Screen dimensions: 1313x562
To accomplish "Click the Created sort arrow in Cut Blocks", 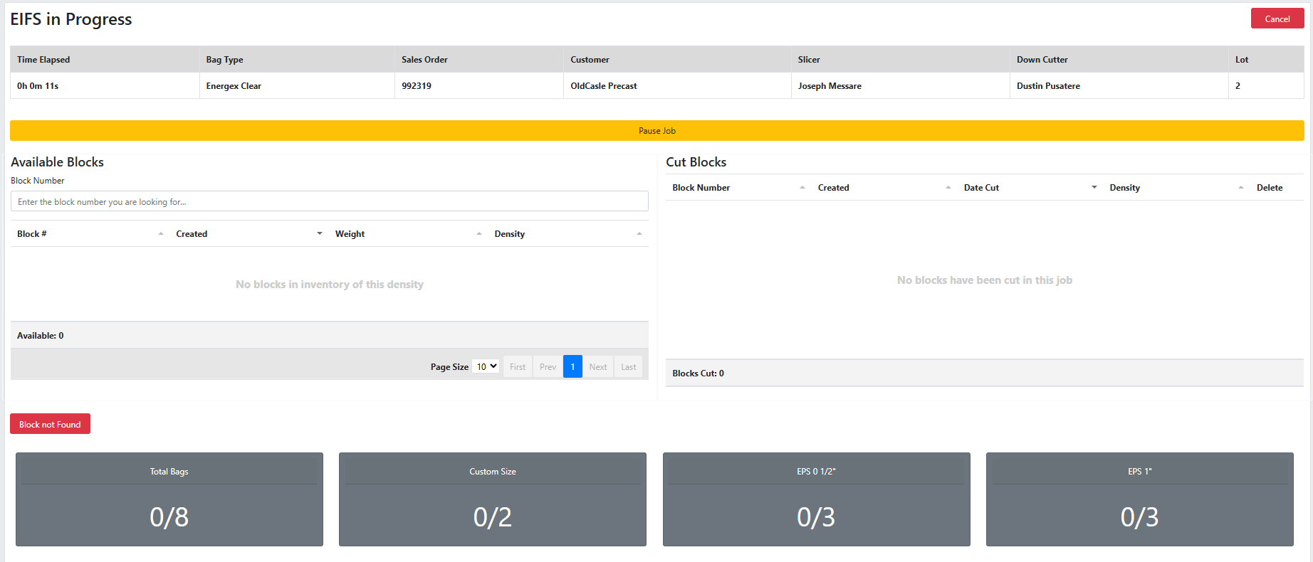I will pyautogui.click(x=948, y=188).
